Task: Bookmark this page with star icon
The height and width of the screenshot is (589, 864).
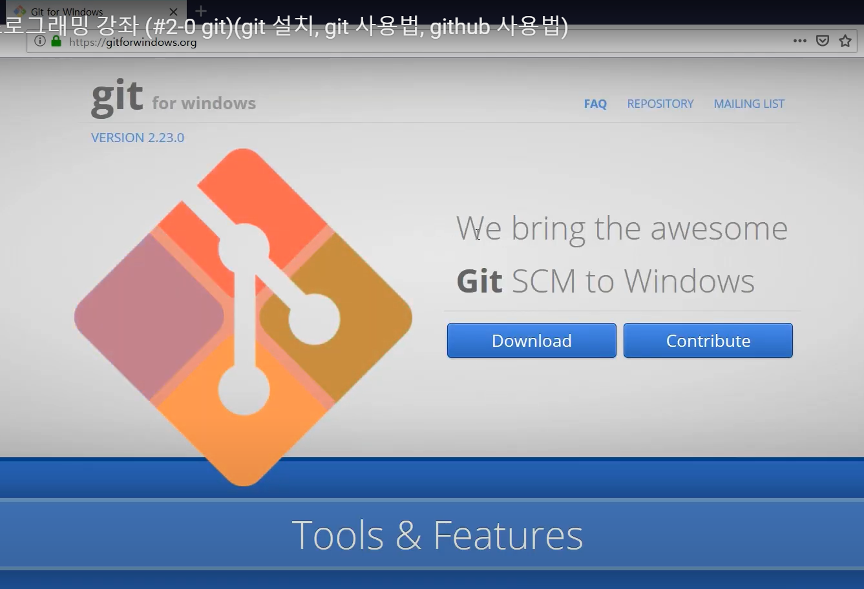Action: click(x=845, y=41)
